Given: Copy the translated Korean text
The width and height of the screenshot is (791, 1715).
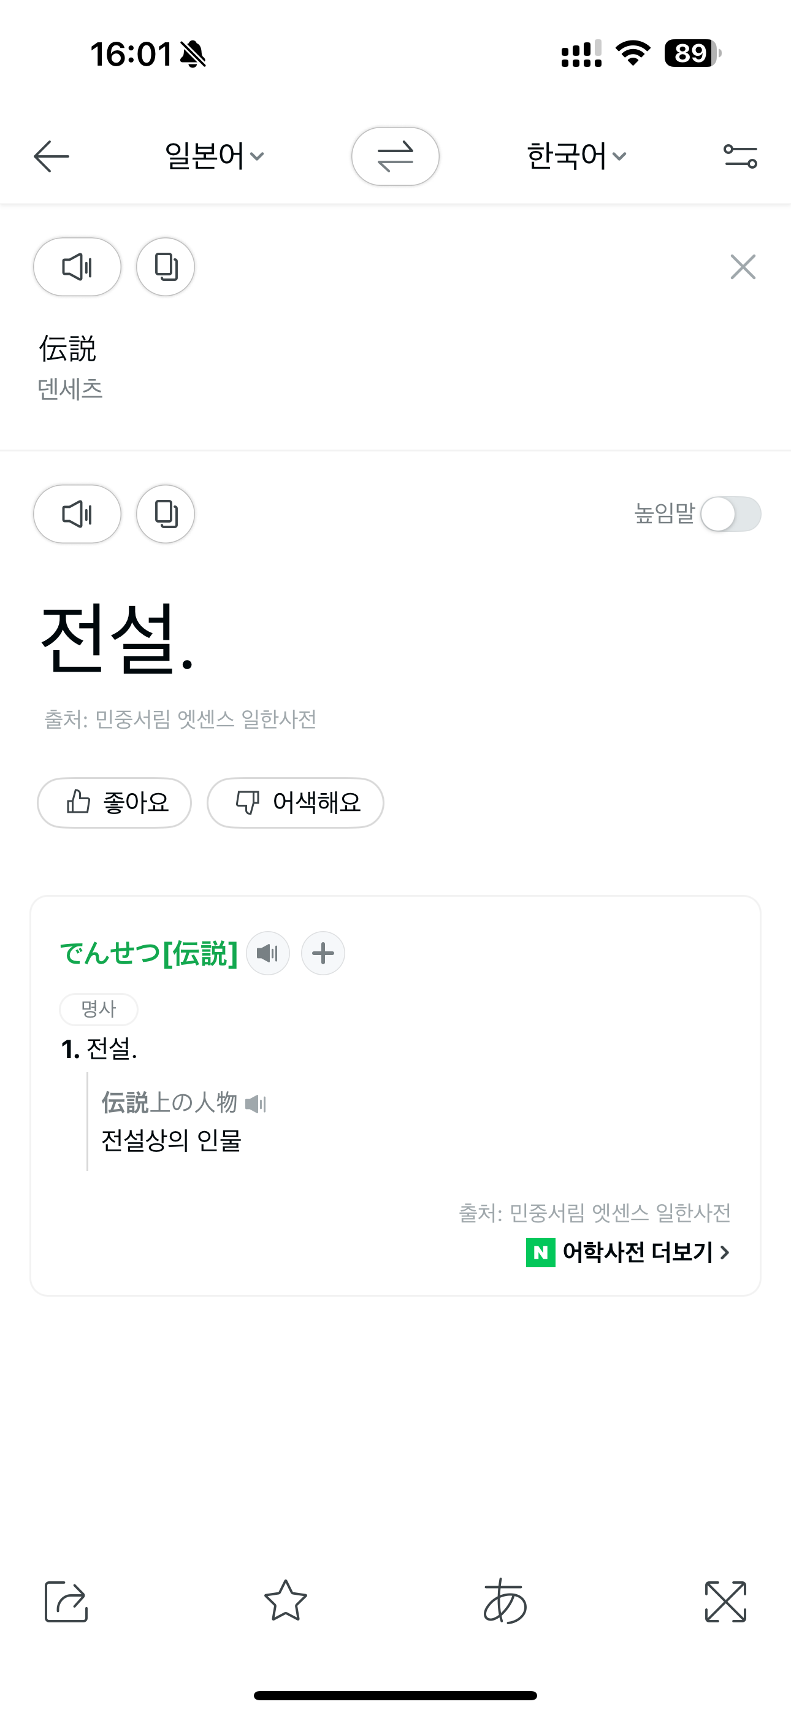Looking at the screenshot, I should [166, 514].
